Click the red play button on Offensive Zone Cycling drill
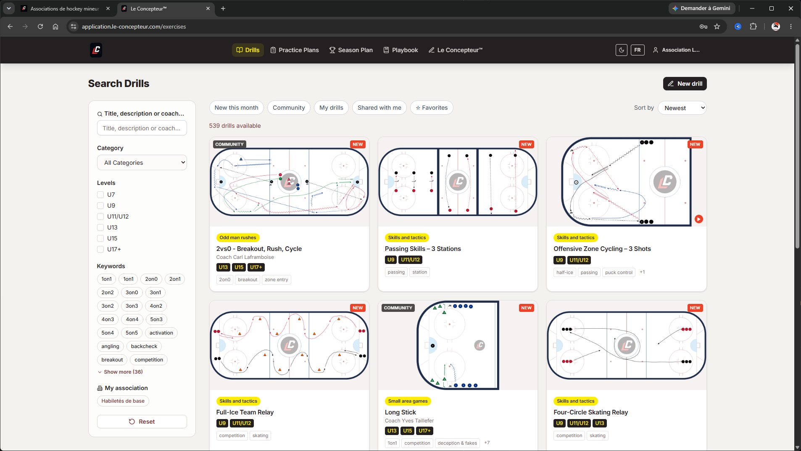This screenshot has width=801, height=451. [699, 219]
